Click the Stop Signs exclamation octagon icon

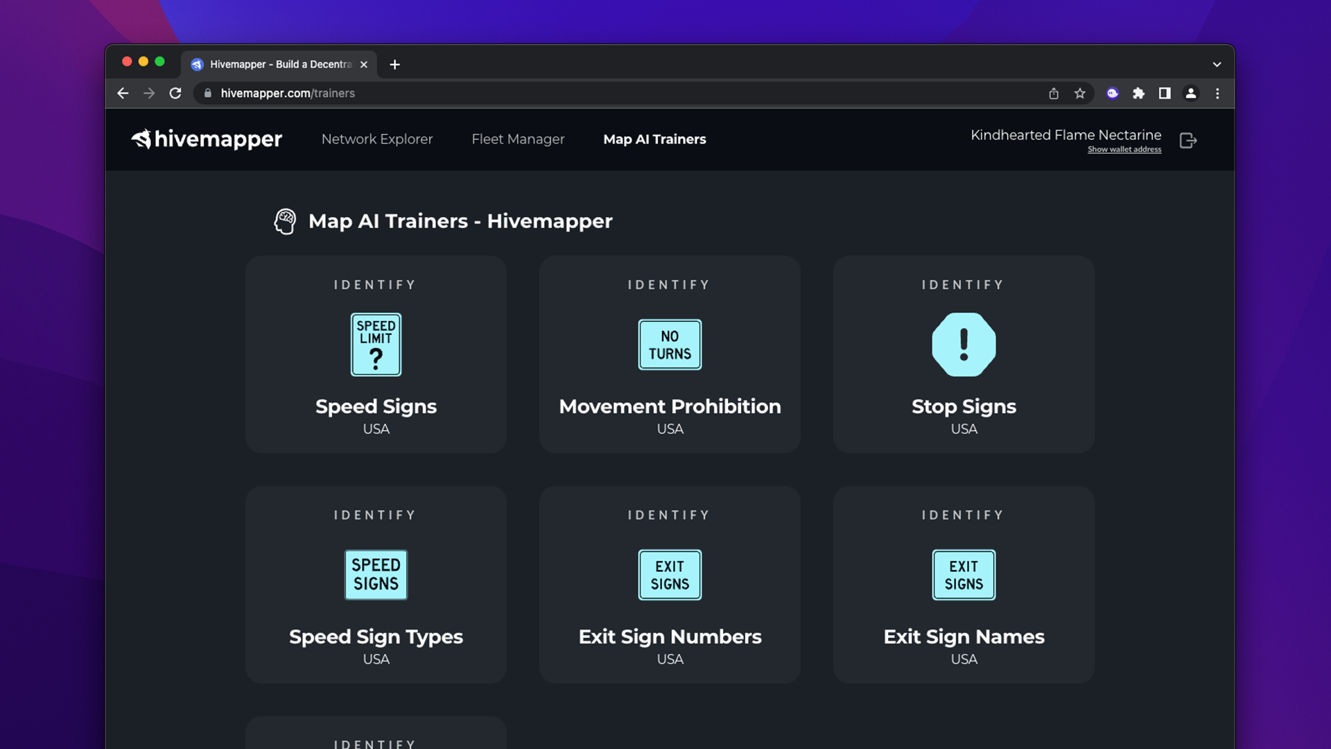964,345
